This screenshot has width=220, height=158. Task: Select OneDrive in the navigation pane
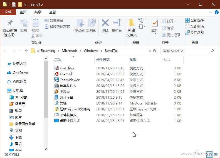point(20,72)
